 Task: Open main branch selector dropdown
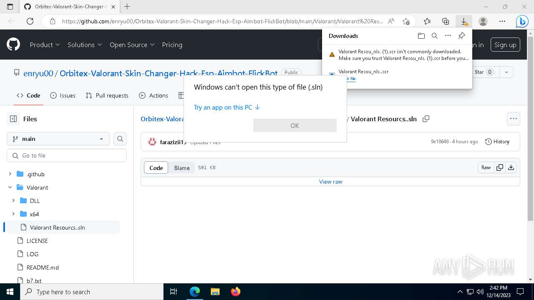point(58,139)
